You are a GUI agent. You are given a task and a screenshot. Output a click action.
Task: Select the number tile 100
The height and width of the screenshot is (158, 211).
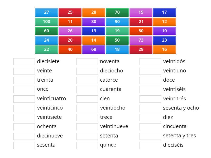[x=46, y=21]
